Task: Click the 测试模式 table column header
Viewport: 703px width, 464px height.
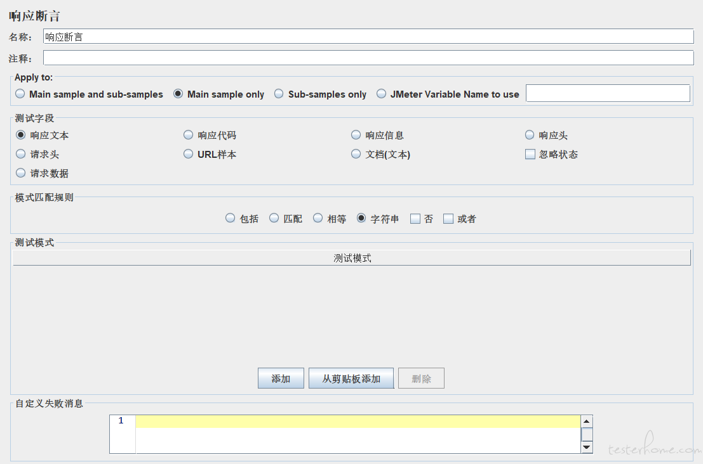Action: click(351, 258)
